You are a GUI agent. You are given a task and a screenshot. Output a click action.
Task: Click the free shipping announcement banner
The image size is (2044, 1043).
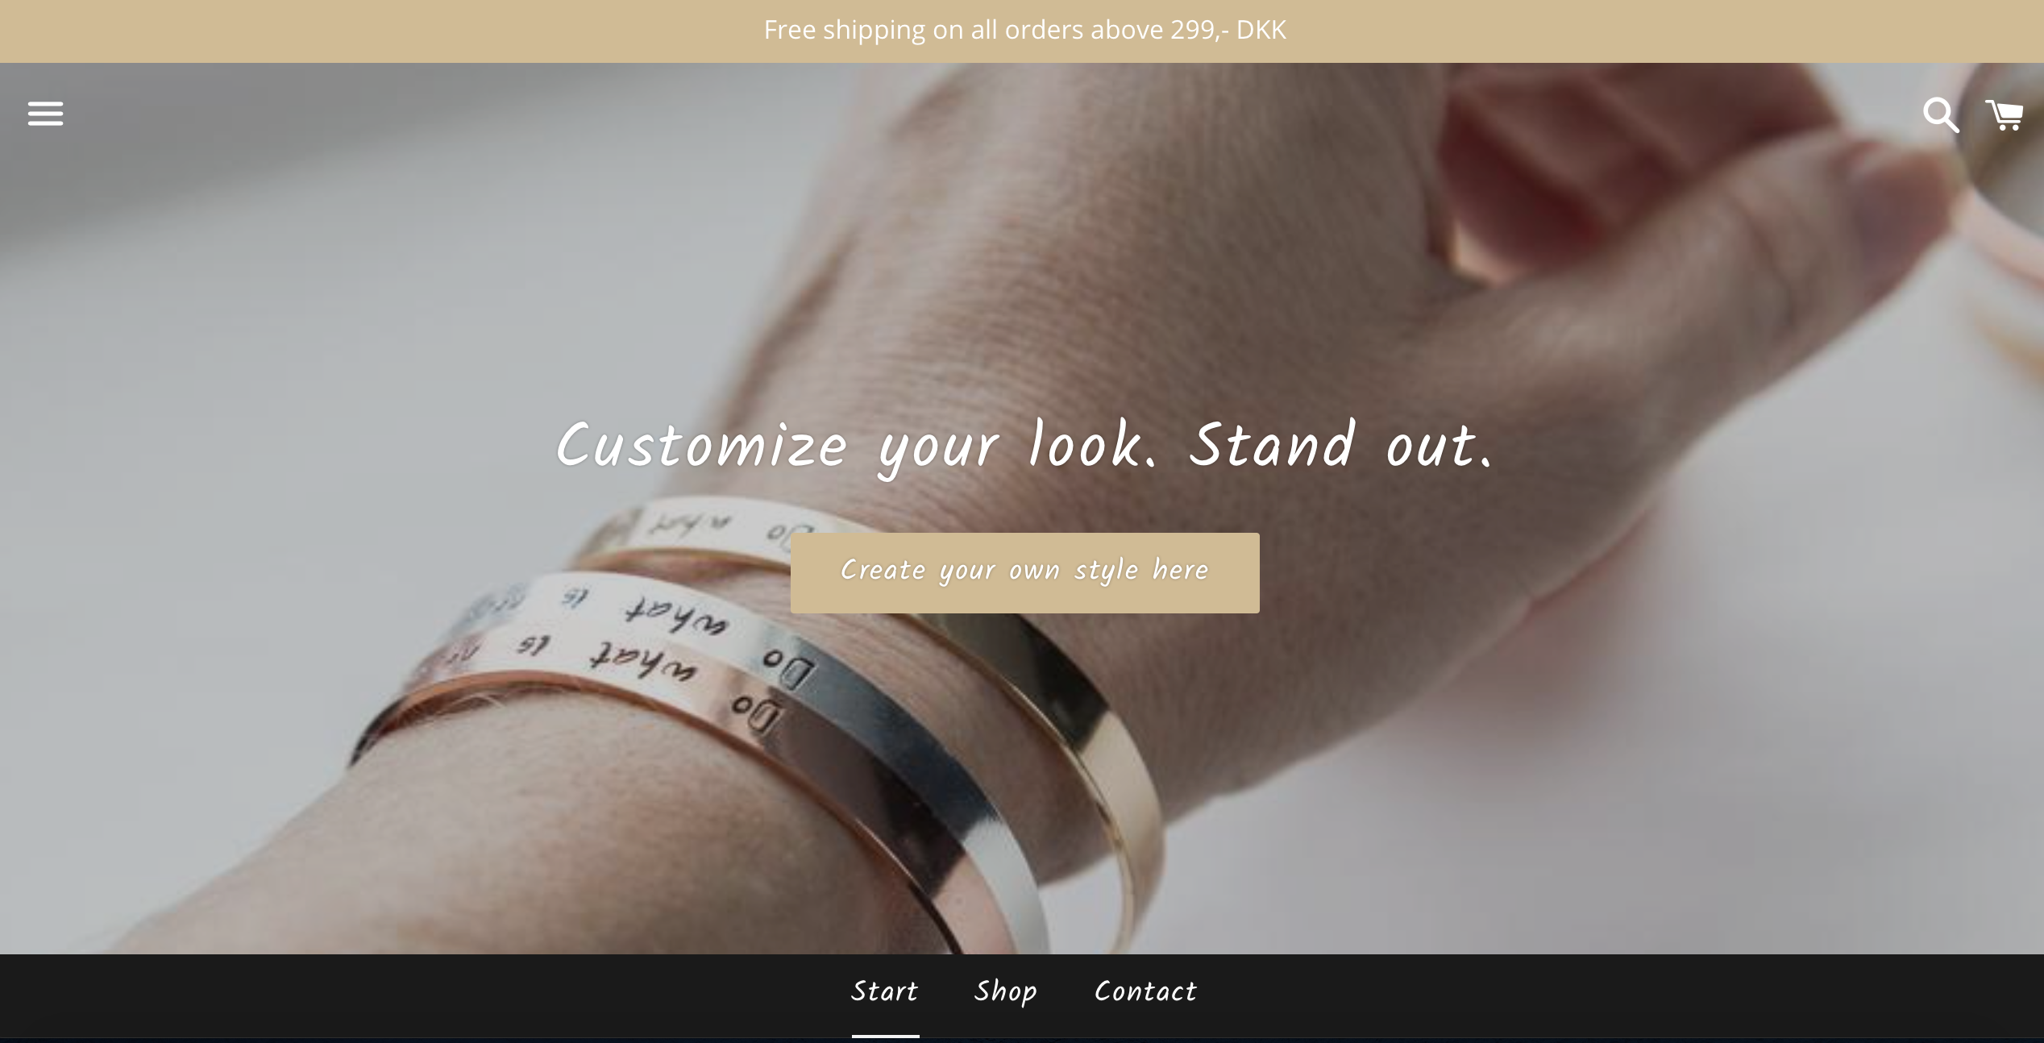(1022, 31)
